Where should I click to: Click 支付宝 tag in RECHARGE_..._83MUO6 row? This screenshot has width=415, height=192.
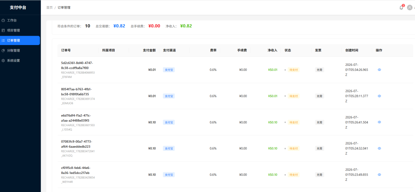pos(169,96)
